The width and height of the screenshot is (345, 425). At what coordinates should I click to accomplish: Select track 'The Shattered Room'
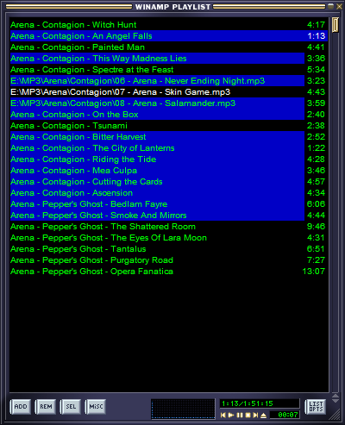pyautogui.click(x=168, y=227)
